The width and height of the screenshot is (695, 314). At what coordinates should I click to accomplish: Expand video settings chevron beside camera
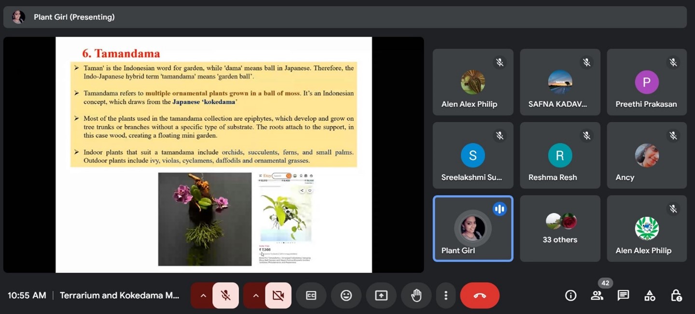click(256, 295)
